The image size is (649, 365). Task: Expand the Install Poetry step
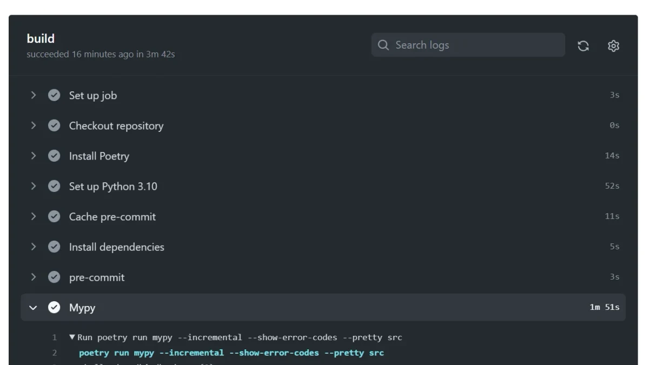(34, 156)
